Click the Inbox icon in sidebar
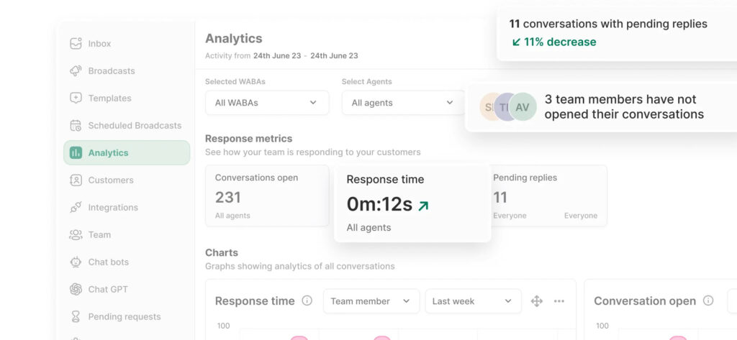Image resolution: width=737 pixels, height=340 pixels. (x=76, y=44)
